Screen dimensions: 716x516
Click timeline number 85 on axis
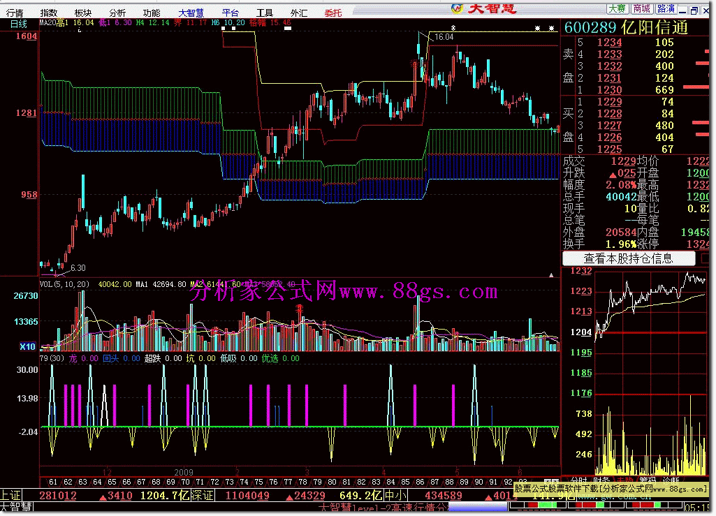tap(405, 482)
